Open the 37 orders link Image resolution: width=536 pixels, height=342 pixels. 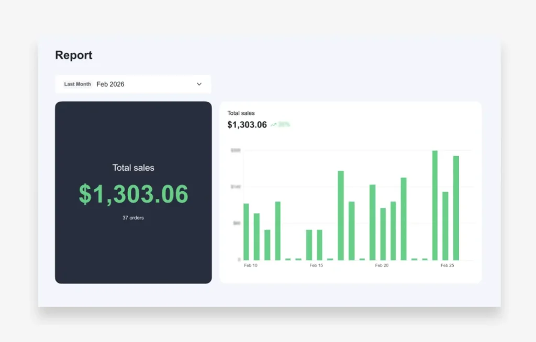133,218
